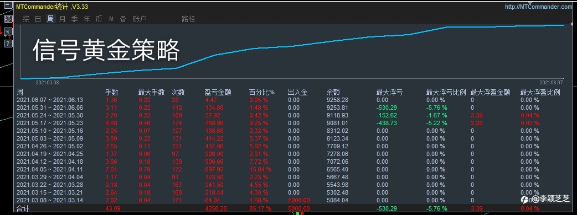
Task: Toggle the √ checkmark button
Action: click(8, 31)
